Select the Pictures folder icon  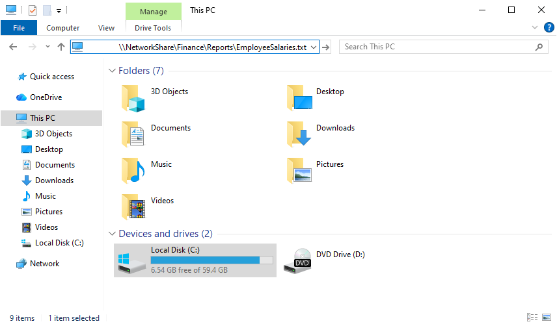click(x=299, y=171)
